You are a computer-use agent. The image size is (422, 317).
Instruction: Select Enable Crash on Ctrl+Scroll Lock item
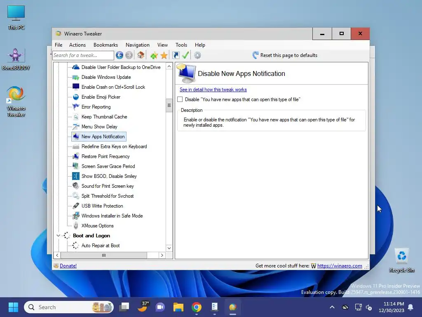point(113,87)
